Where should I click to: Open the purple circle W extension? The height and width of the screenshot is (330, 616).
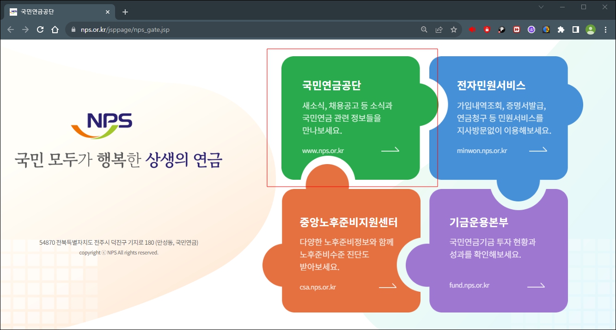click(531, 29)
